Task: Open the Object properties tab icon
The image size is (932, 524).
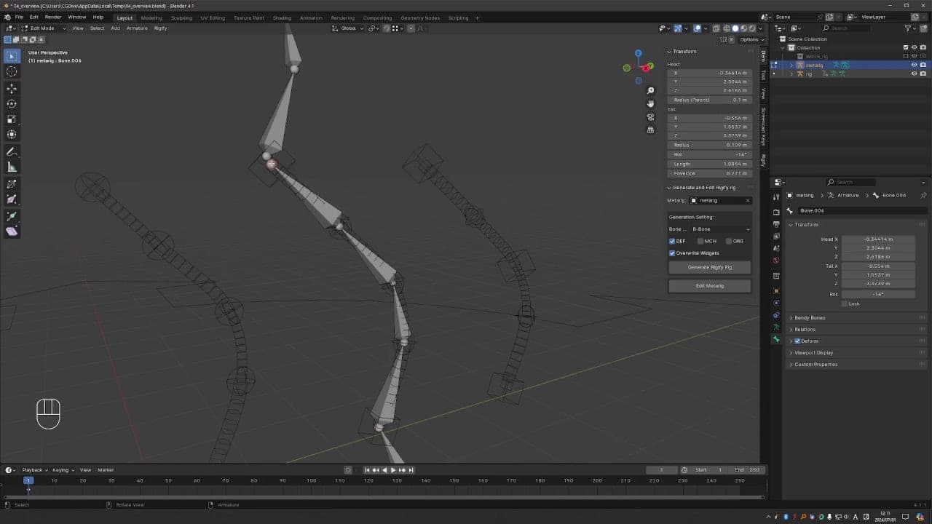Action: [776, 291]
